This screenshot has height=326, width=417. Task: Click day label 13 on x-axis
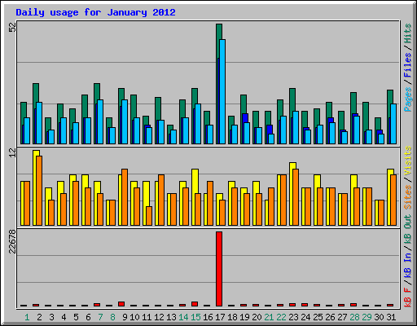pos(171,317)
